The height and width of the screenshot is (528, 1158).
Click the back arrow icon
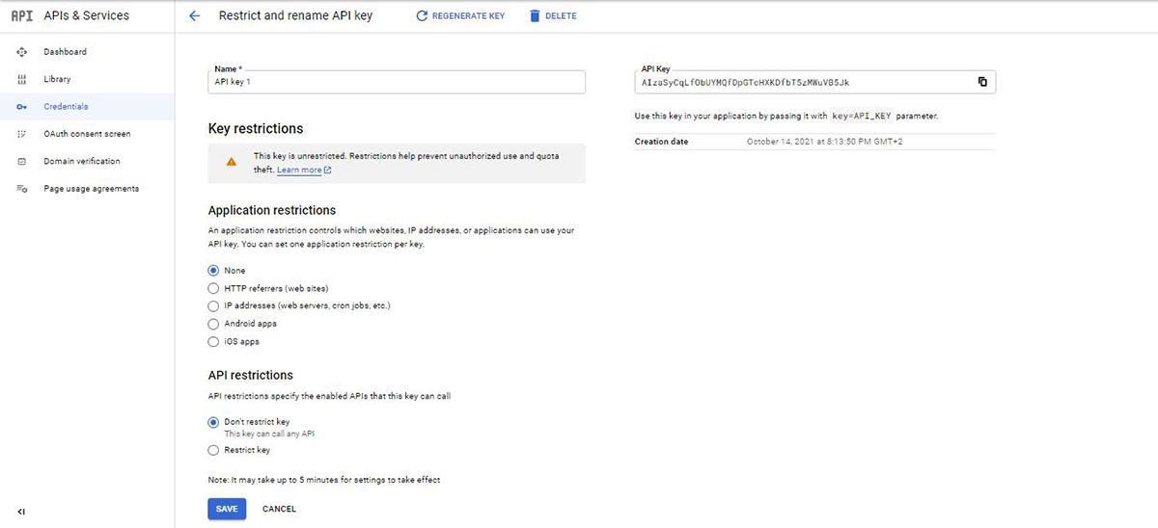coord(195,16)
